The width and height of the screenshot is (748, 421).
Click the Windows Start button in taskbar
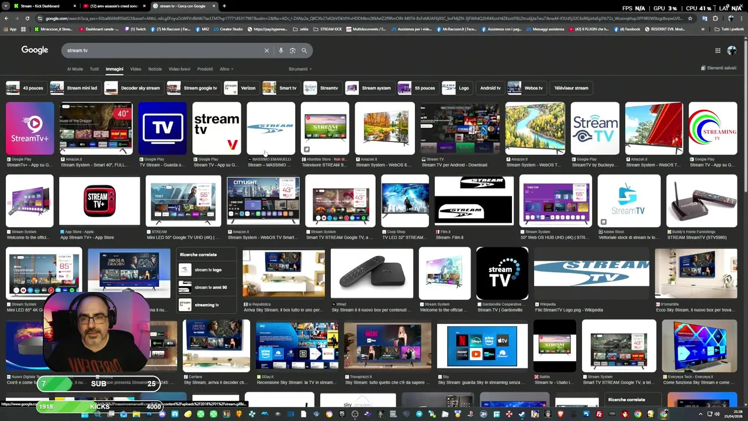click(85, 414)
